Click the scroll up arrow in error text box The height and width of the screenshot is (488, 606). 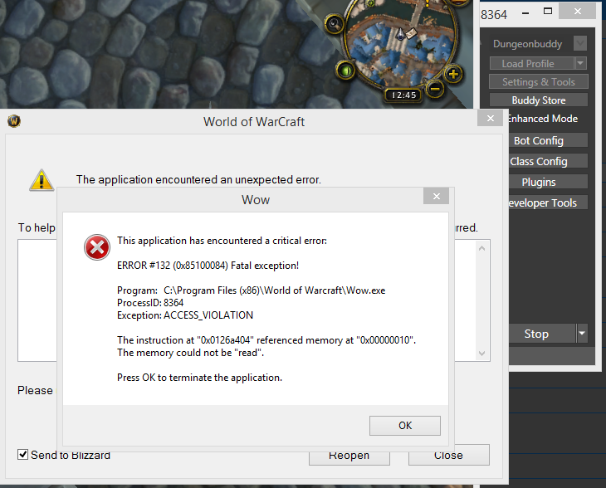click(481, 248)
